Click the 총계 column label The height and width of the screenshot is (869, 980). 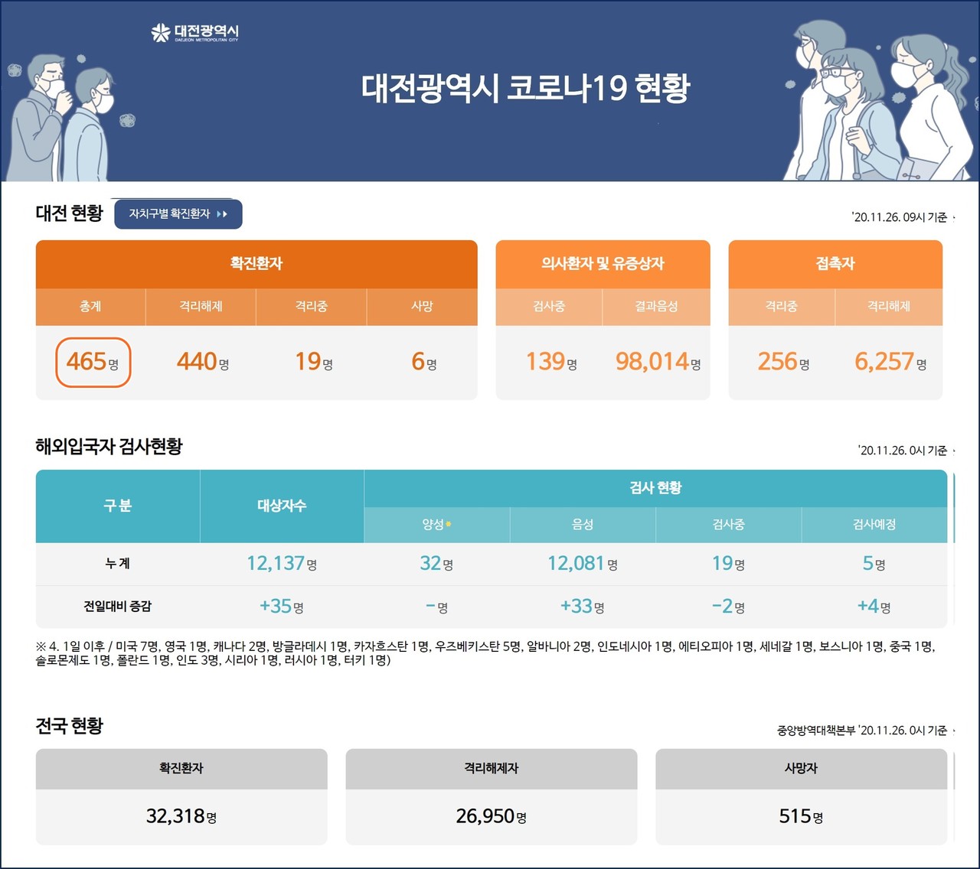click(x=90, y=306)
